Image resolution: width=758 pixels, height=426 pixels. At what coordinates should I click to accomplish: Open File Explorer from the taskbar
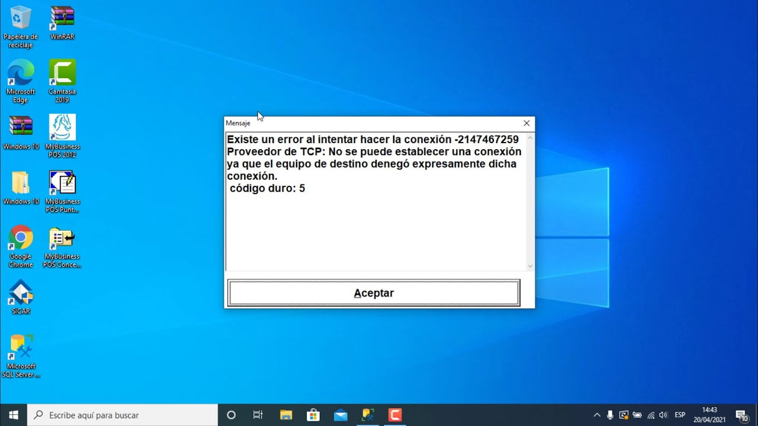[x=286, y=415]
